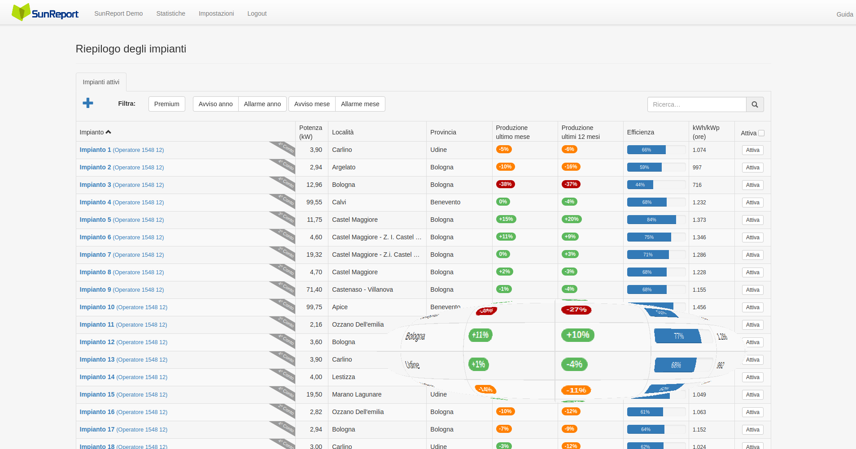The image size is (856, 449).
Task: Toggle Attiva for Impianto 4
Action: click(x=752, y=203)
